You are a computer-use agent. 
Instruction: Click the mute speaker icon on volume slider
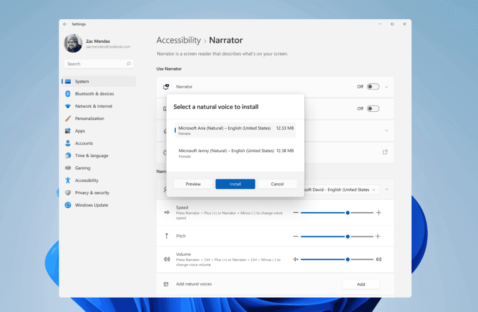296,259
